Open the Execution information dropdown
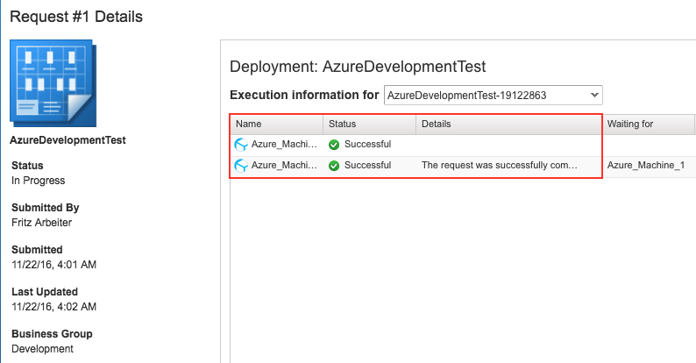 (494, 95)
